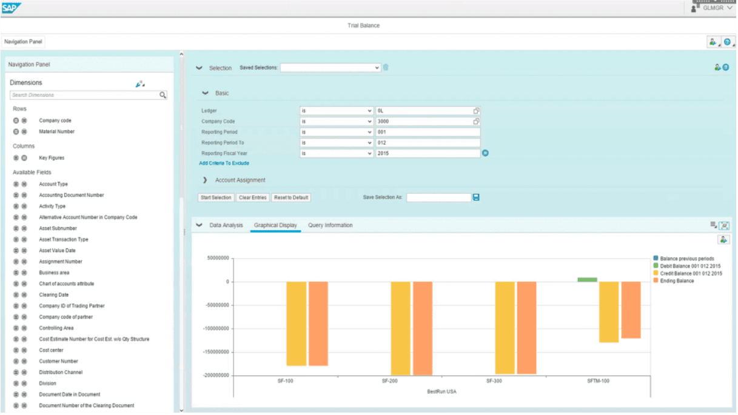Collapse the Basic criteria section
This screenshot has width=738, height=415.
pyautogui.click(x=204, y=93)
